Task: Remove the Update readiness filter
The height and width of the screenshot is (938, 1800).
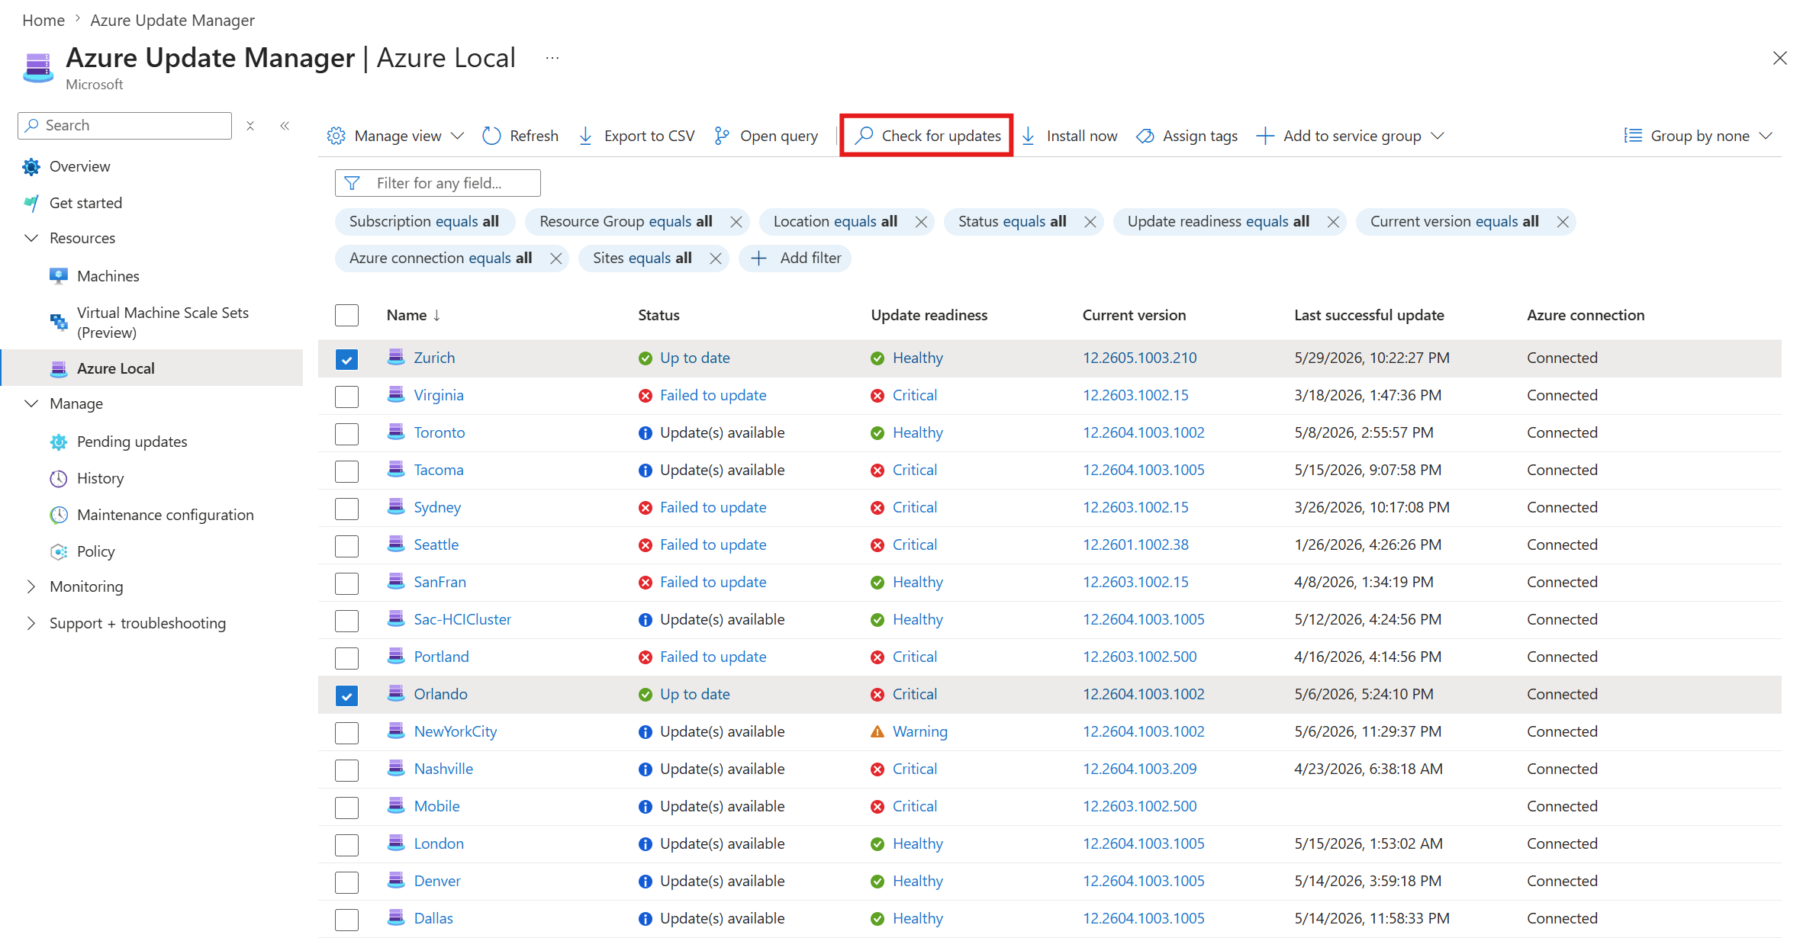Action: [1333, 222]
